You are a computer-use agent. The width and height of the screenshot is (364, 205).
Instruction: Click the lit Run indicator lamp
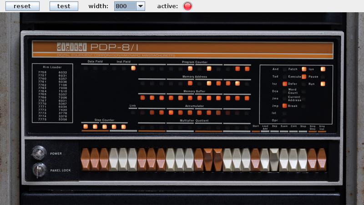click(x=323, y=84)
